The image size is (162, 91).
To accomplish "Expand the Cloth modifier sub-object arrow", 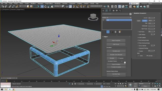I will point(105,20).
